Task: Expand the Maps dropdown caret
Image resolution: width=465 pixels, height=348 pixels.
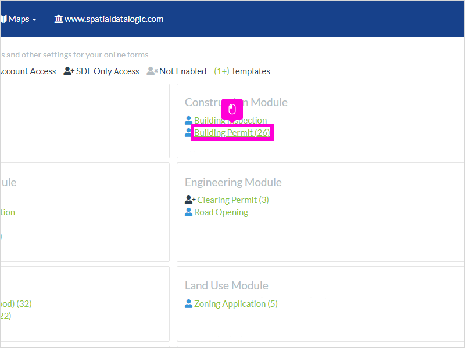Action: pos(34,20)
